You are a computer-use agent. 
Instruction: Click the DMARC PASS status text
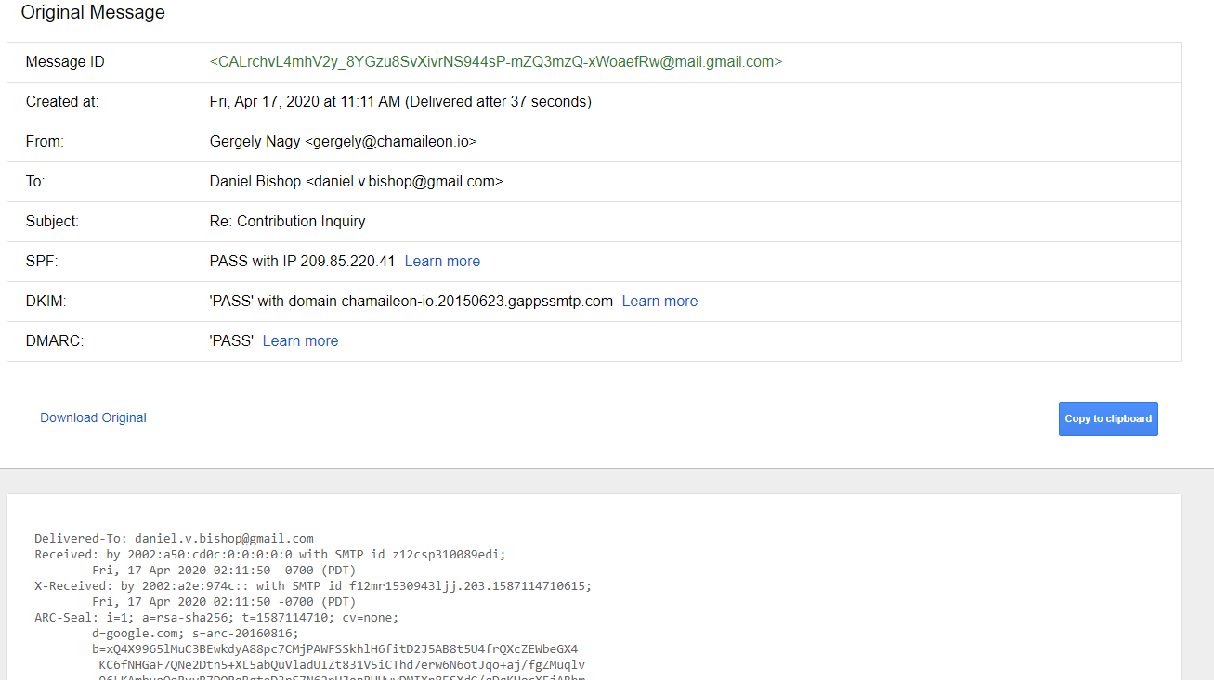coord(231,340)
